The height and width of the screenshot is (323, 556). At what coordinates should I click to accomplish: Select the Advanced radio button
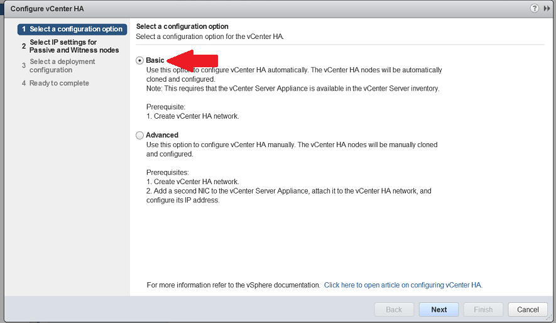[x=139, y=135]
